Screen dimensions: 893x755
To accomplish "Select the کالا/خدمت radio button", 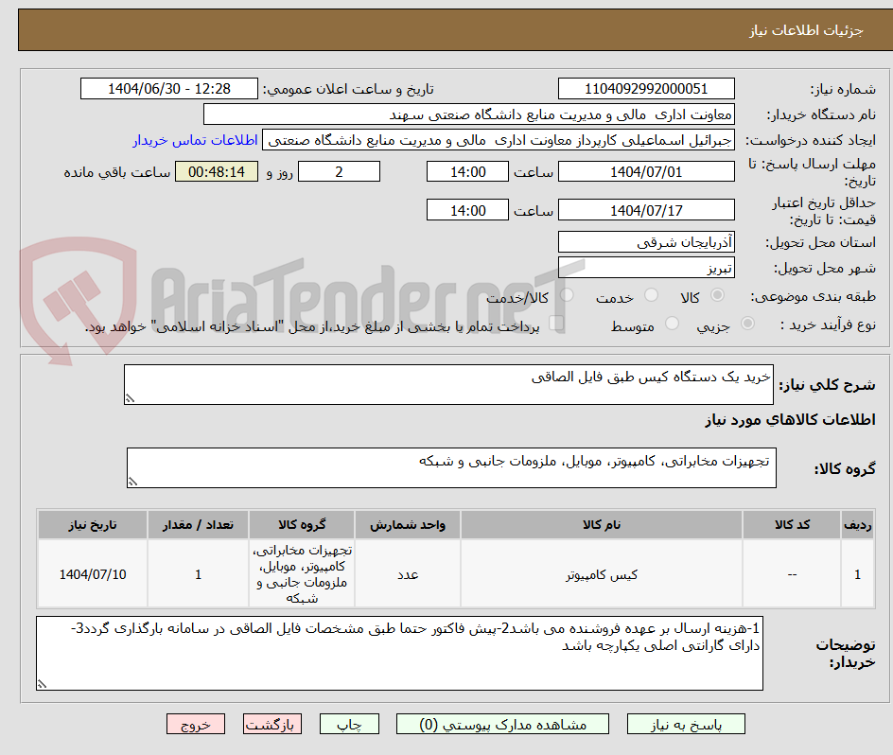I will (x=567, y=295).
